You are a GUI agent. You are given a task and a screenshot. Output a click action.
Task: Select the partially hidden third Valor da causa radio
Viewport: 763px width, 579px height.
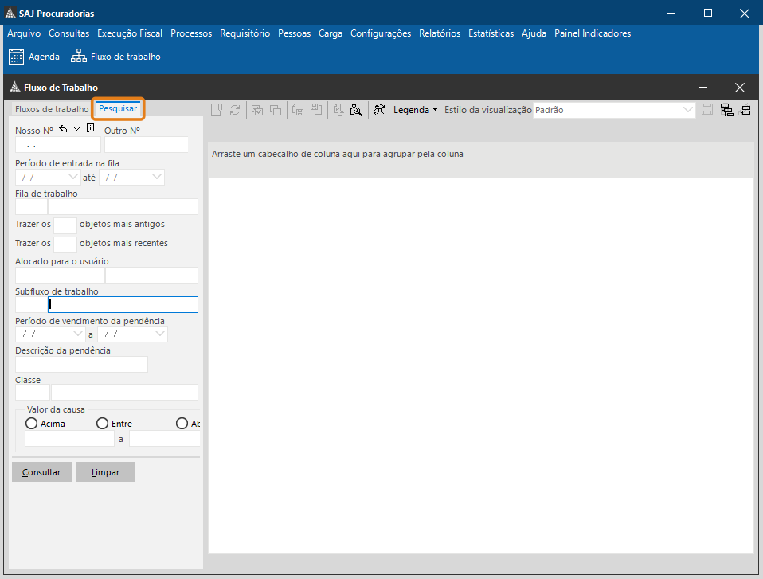coord(182,424)
